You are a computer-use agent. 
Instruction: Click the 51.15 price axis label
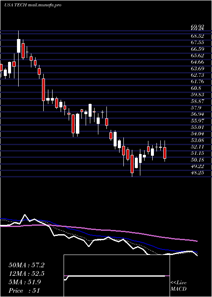[x=197, y=153]
